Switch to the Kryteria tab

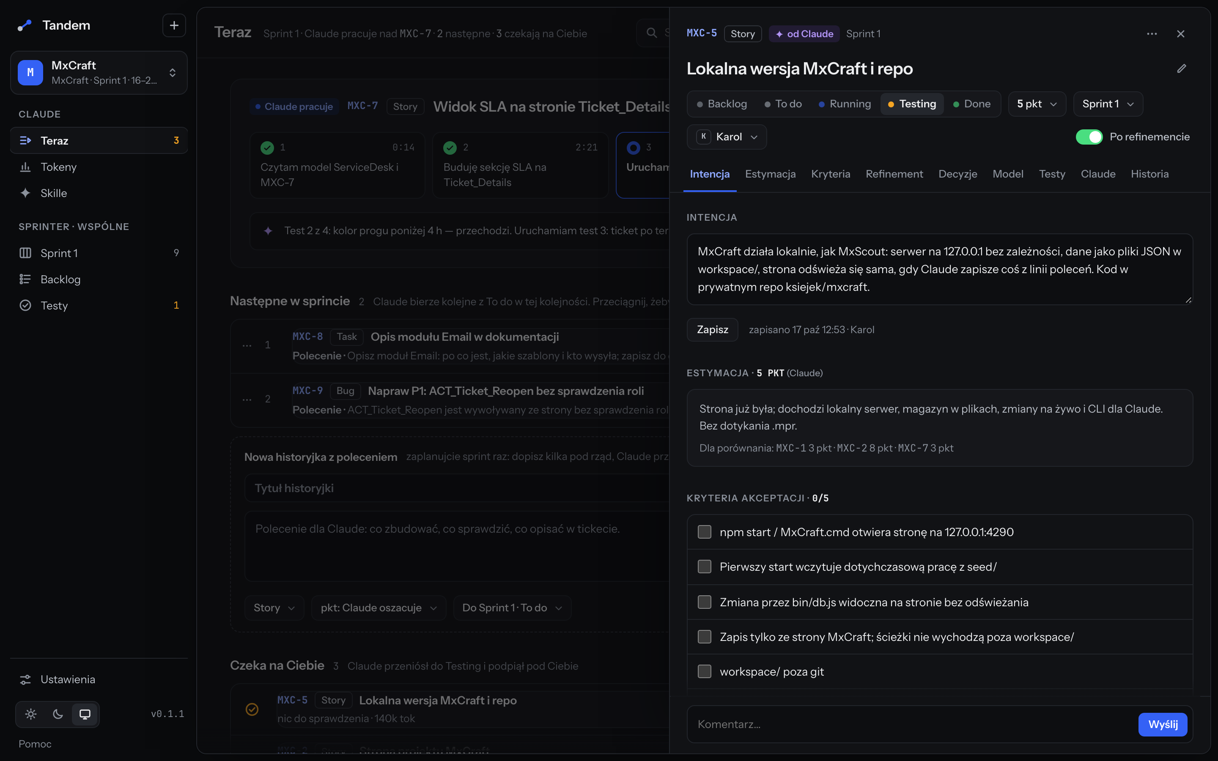831,174
